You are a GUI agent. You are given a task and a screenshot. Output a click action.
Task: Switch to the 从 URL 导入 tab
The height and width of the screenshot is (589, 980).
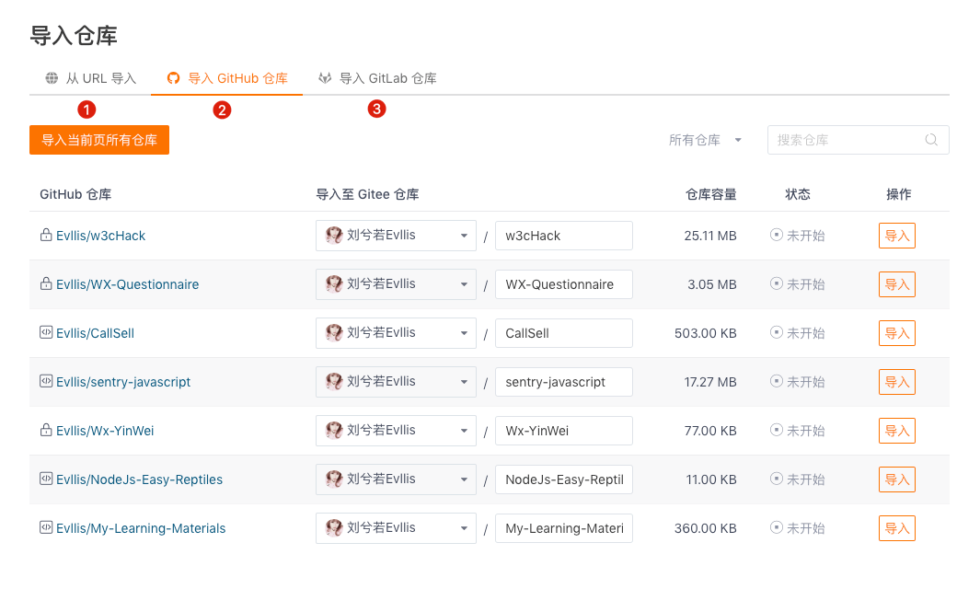(90, 78)
